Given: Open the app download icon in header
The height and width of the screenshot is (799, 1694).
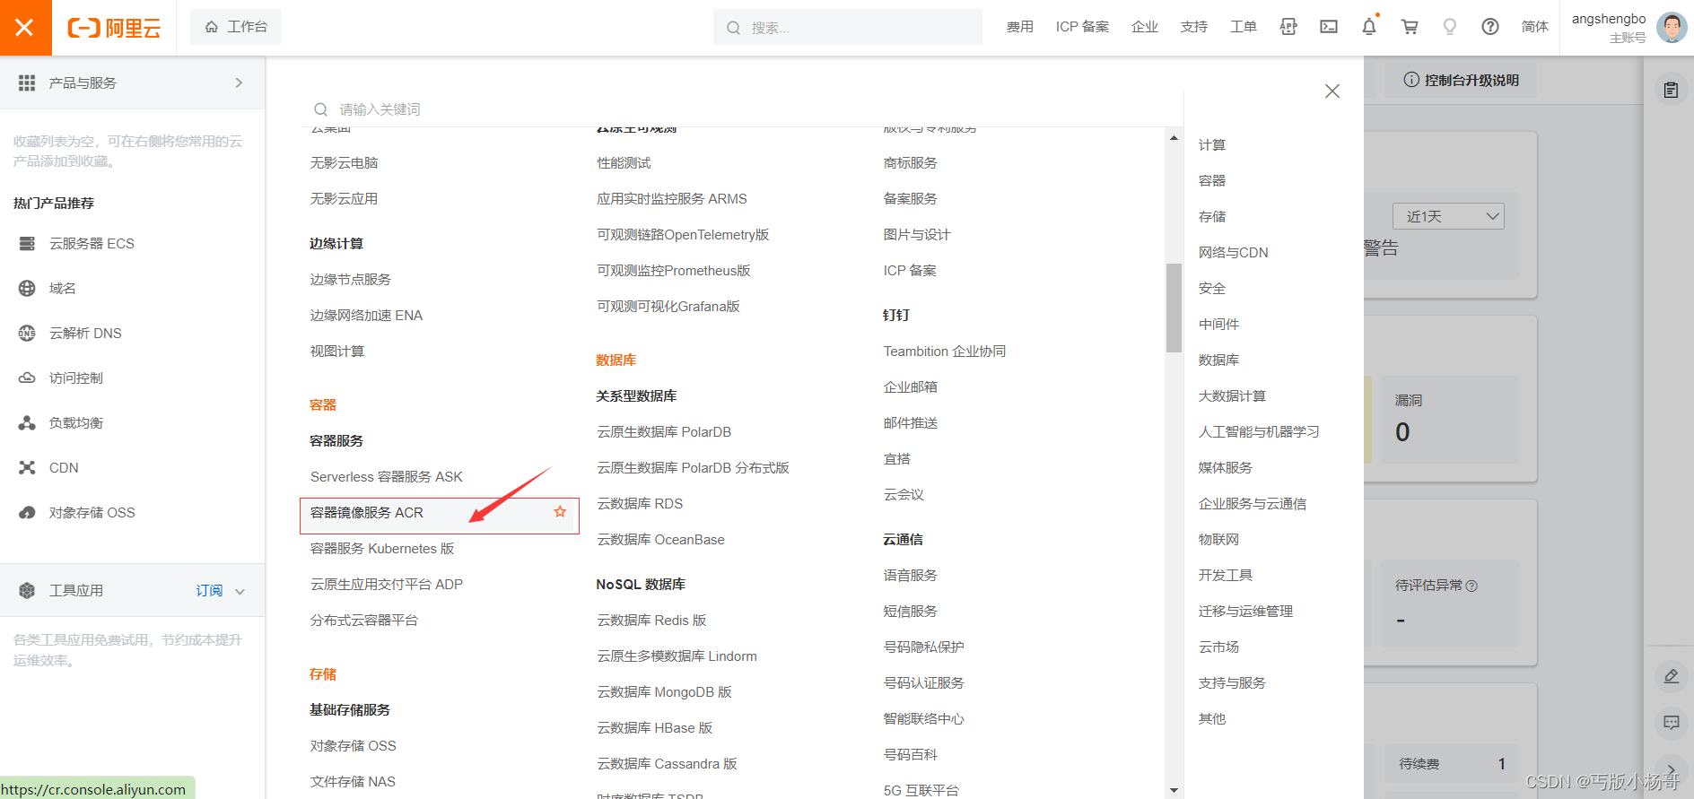Looking at the screenshot, I should pos(1288,27).
